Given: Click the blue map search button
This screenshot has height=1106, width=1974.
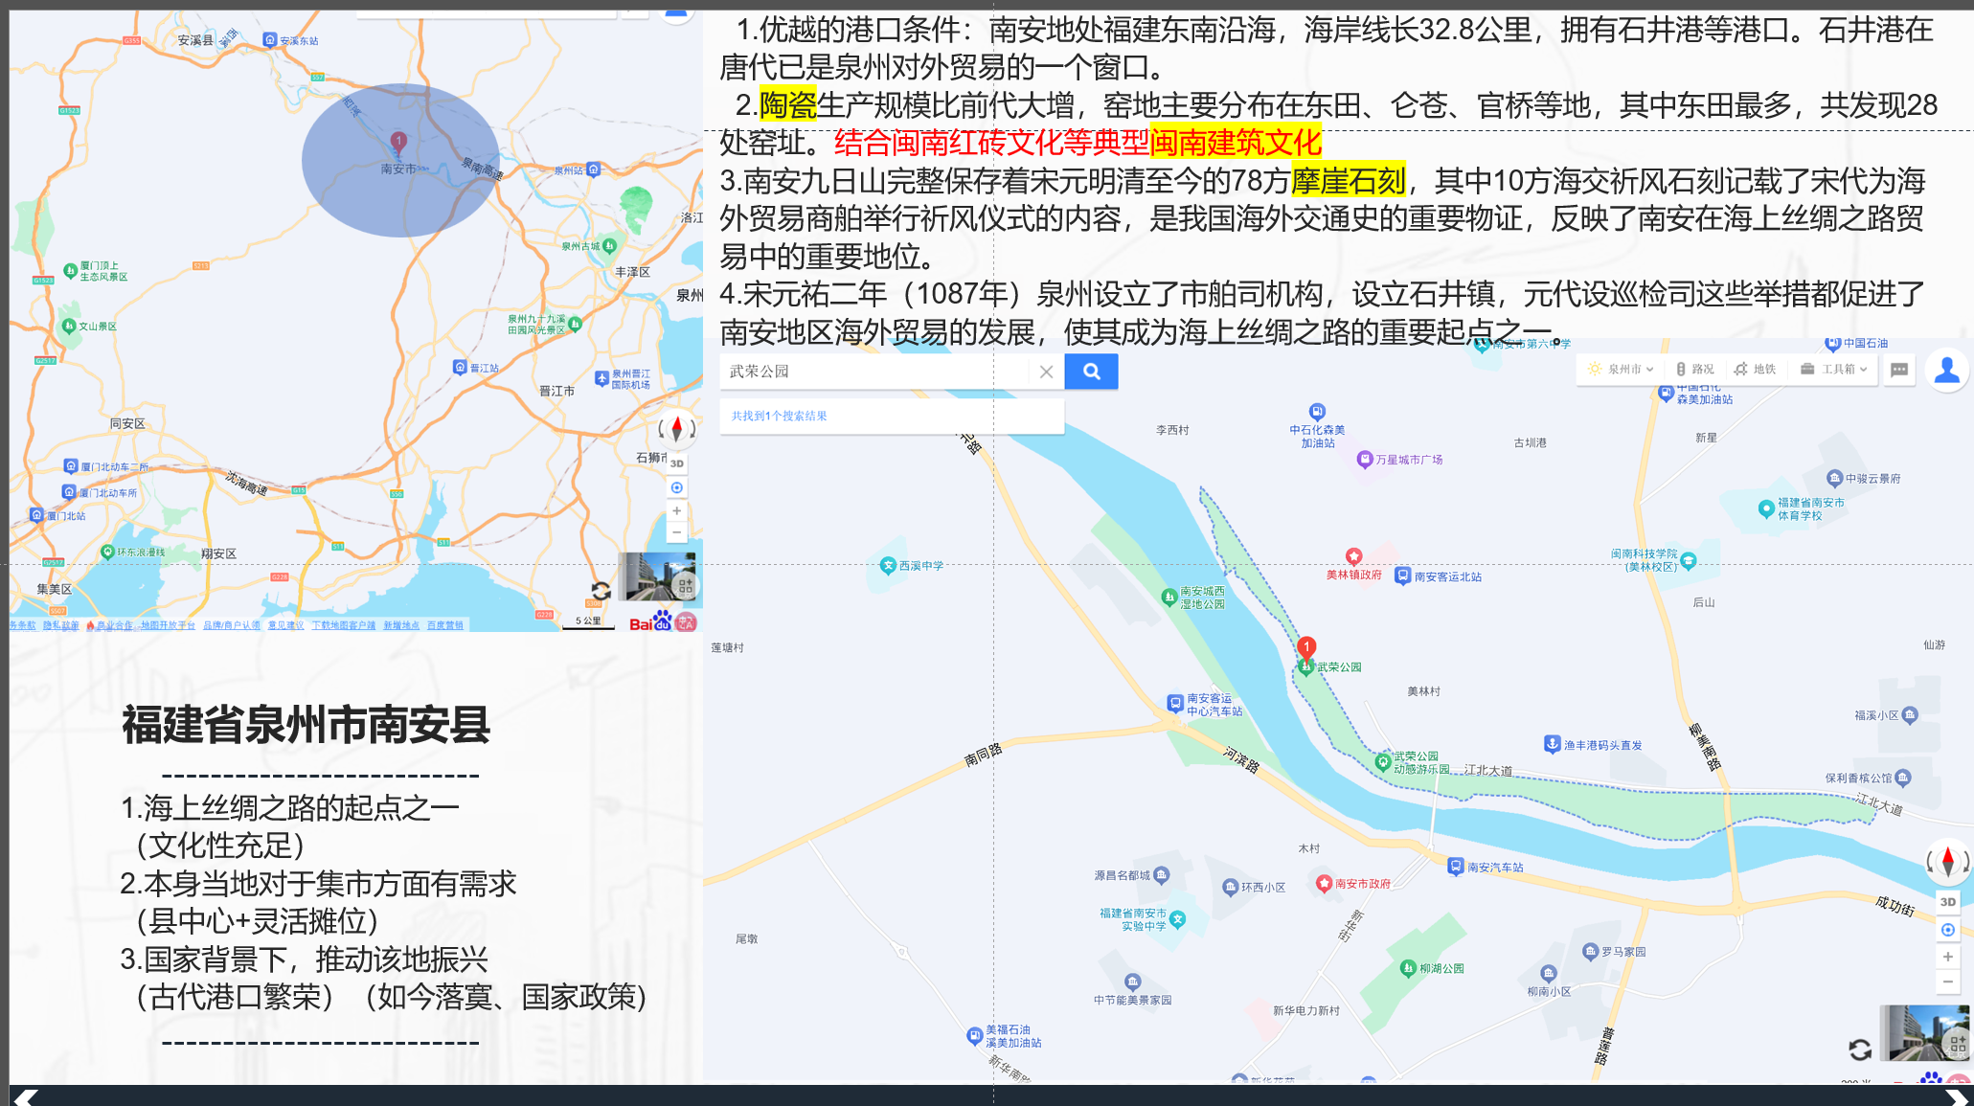Looking at the screenshot, I should pyautogui.click(x=1091, y=372).
